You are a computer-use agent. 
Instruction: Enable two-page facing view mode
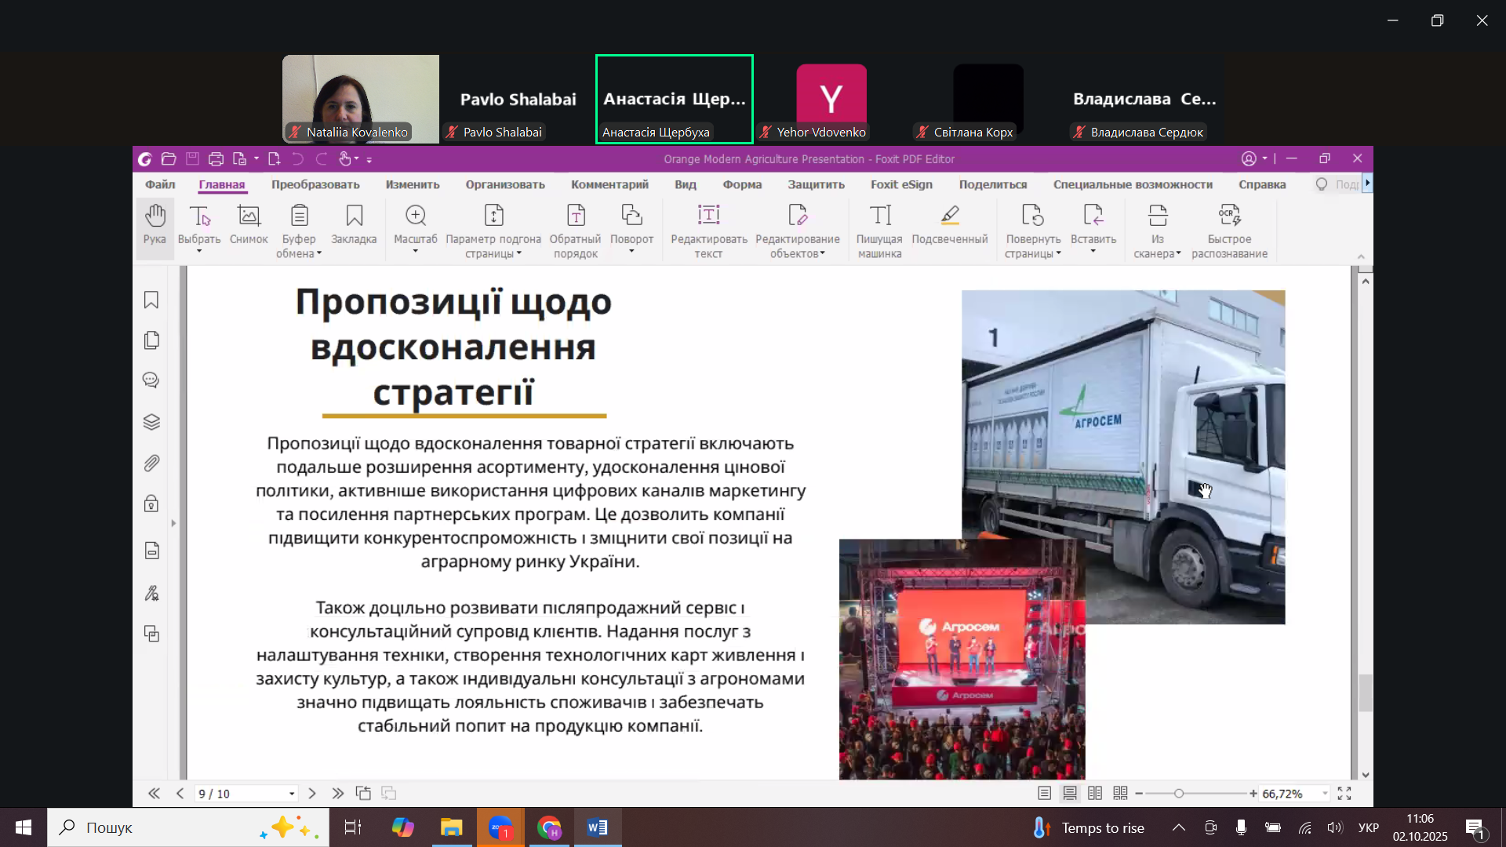coord(1095,794)
